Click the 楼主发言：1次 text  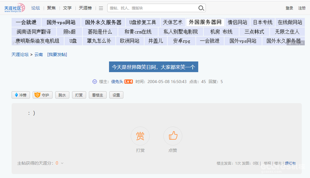coord(229,163)
